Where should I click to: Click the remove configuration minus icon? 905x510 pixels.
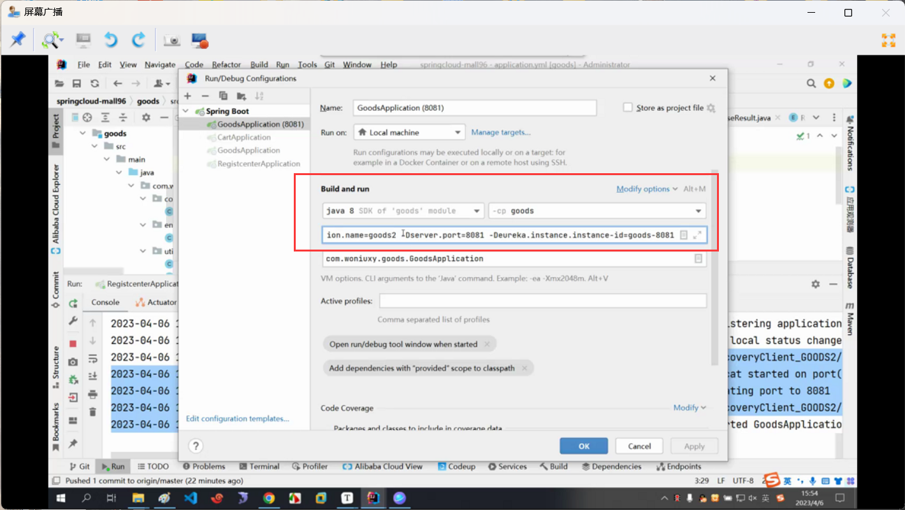click(x=205, y=96)
